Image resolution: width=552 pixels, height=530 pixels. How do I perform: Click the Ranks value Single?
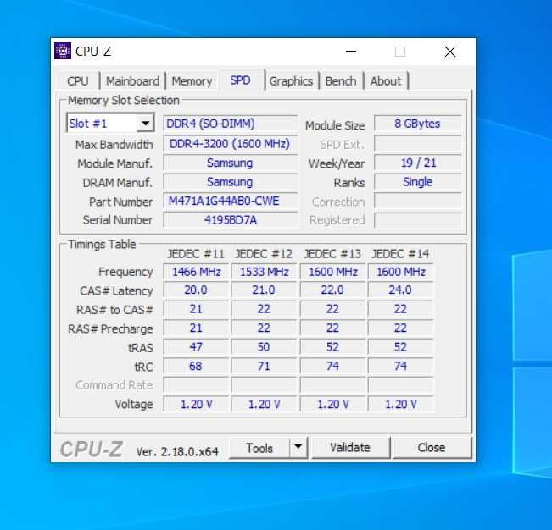pos(417,182)
